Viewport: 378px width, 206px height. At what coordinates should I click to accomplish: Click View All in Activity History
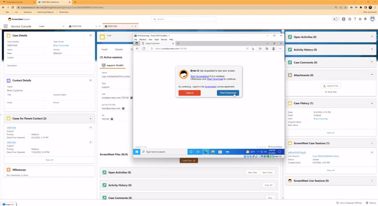(x=268, y=185)
